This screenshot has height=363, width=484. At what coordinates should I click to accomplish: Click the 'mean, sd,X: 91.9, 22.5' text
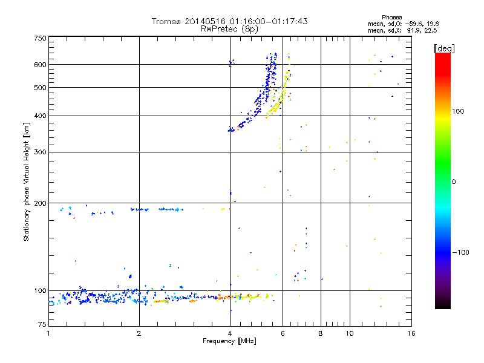click(402, 30)
